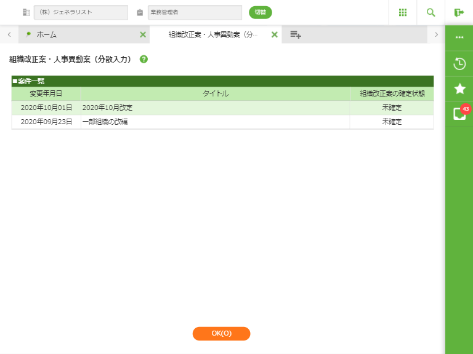473x354 pixels.
Task: Select the 一部組織の改編 title row
Action: [x=216, y=122]
